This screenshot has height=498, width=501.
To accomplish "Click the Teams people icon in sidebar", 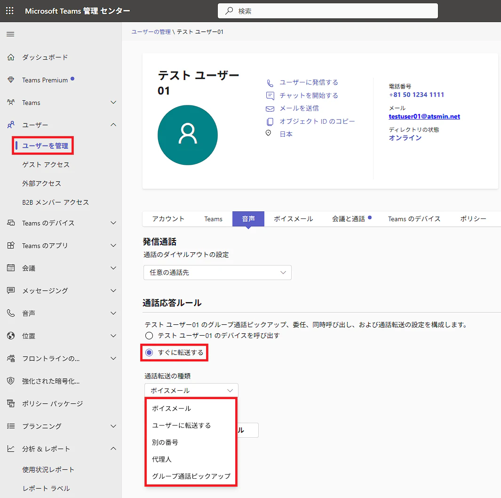I will (11, 102).
